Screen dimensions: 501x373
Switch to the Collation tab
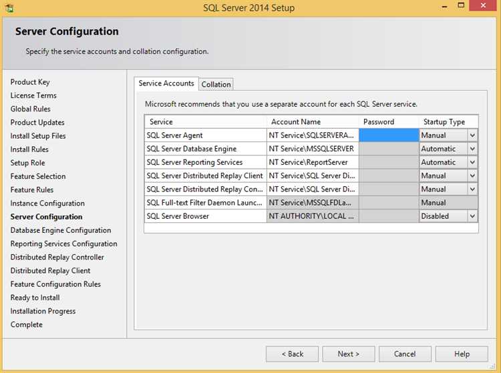216,84
